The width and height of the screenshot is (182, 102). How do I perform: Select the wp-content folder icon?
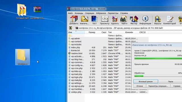(x=69, y=41)
